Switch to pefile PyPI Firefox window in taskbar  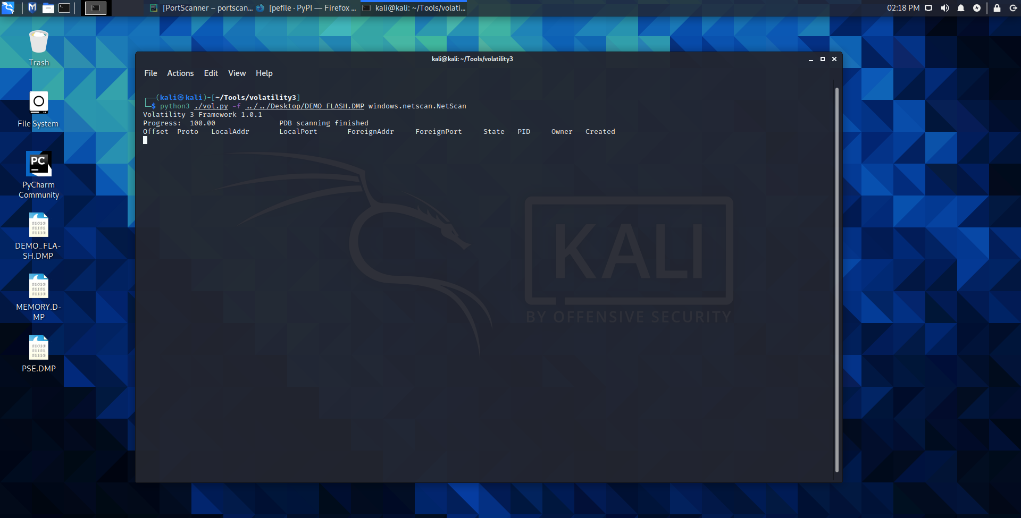[306, 8]
